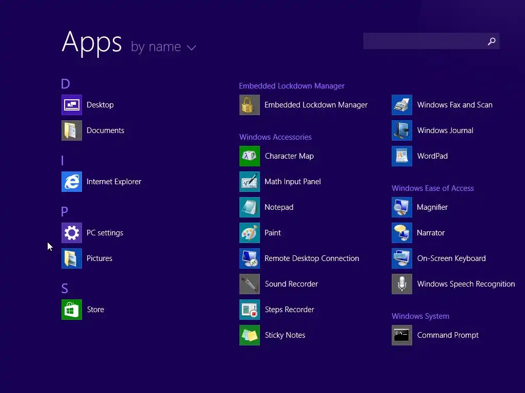Click the 'Sticky Notes' label
The image size is (525, 393).
tap(285, 335)
